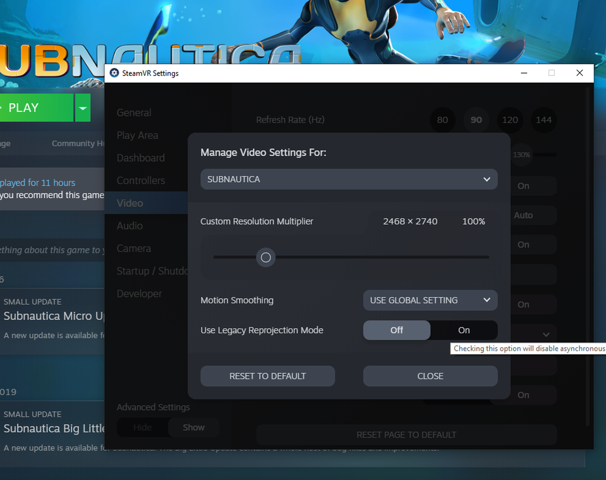The height and width of the screenshot is (480, 606).
Task: Choose Show for Advanced Settings
Action: [194, 427]
